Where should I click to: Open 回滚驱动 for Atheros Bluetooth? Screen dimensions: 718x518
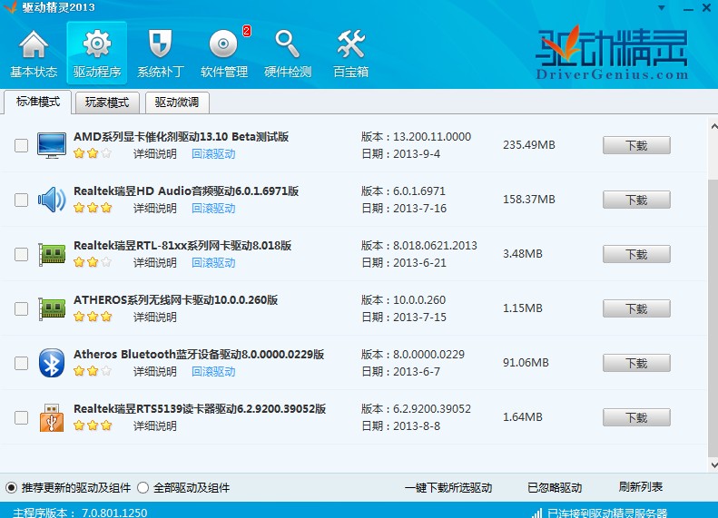(213, 372)
